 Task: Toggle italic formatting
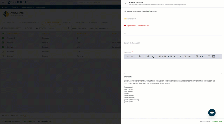click(144, 57)
